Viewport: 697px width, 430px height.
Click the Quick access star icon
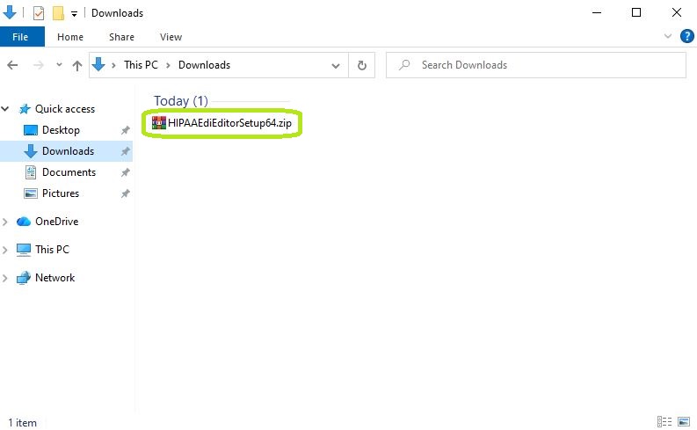25,109
